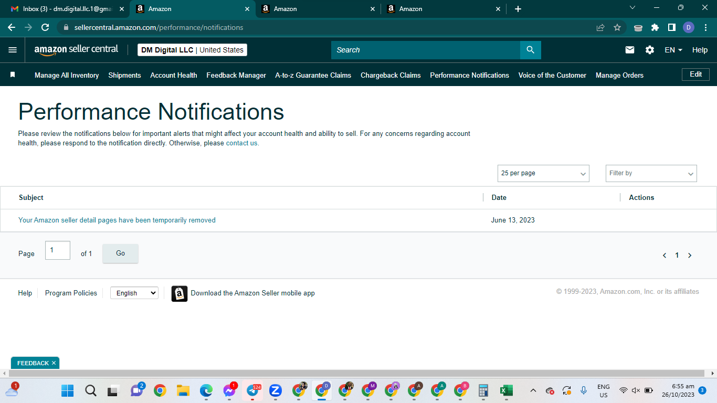Switch to the Gmail Inbox tab
This screenshot has height=403, width=717.
tap(67, 9)
